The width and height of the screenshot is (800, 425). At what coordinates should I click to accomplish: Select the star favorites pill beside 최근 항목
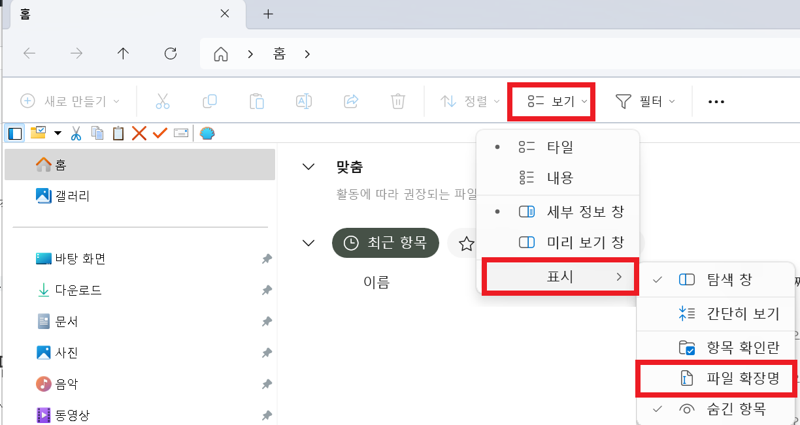tap(466, 244)
